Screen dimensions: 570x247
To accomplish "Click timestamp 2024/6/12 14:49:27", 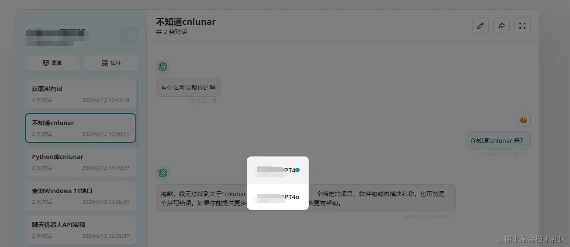I will (x=106, y=168).
